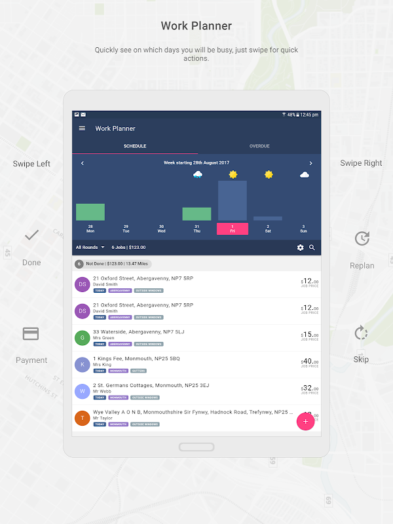Screen dimensions: 393x524
Task: Open the All Rounds dropdown
Action: [x=90, y=248]
